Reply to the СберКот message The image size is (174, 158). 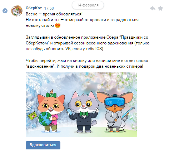[153, 8]
